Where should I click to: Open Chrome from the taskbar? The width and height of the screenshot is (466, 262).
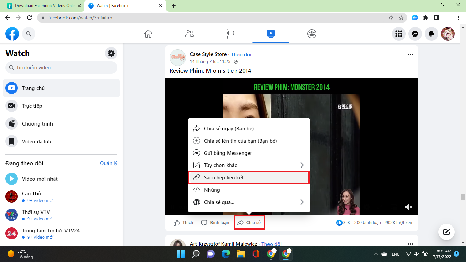coord(286,254)
